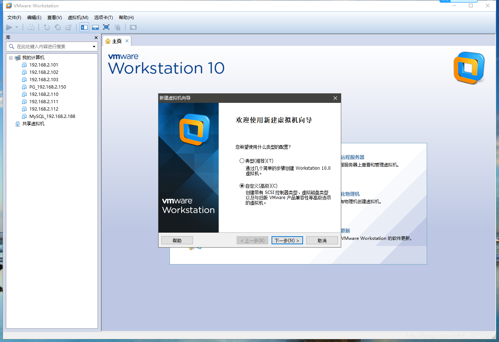This screenshot has height=342, width=499.
Task: Select the VM 192.168.2.111
Action: [x=44, y=102]
